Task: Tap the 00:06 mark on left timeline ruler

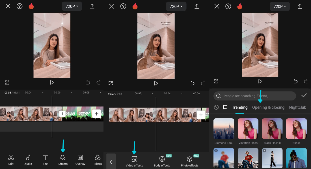Action: coord(57,92)
